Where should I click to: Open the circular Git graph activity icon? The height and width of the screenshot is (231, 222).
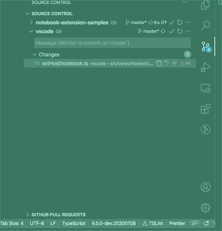(206, 129)
